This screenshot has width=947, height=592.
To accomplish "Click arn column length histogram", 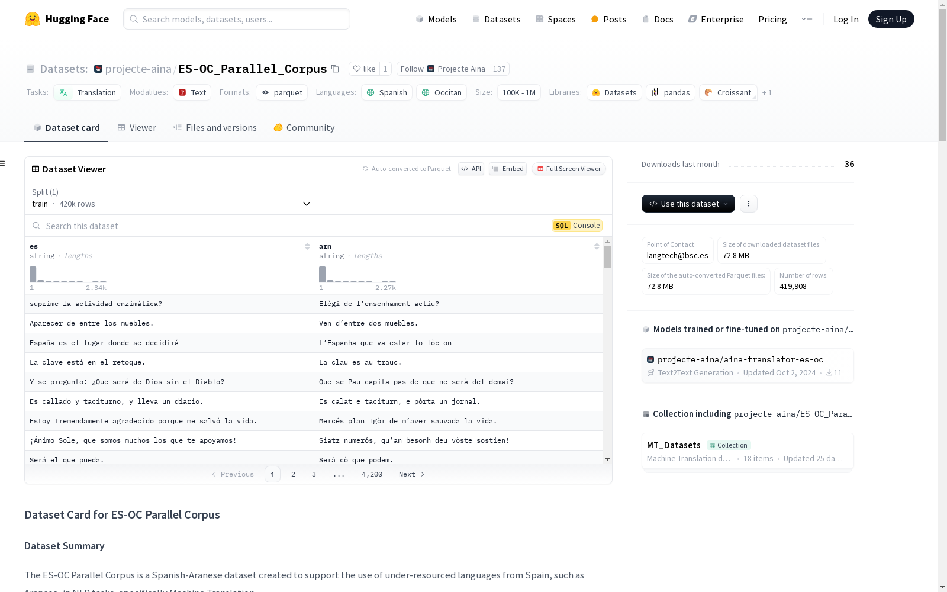I will (357, 274).
